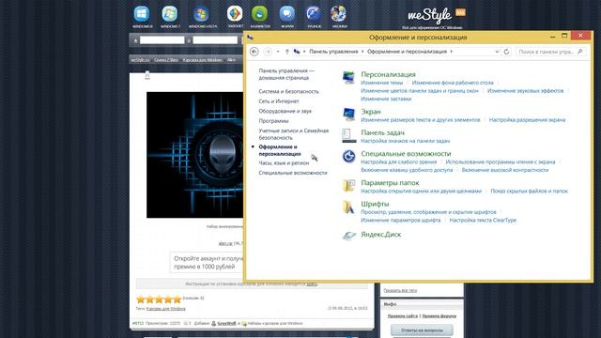
Task: Click Включение высокой контрастности link
Action: click(505, 170)
